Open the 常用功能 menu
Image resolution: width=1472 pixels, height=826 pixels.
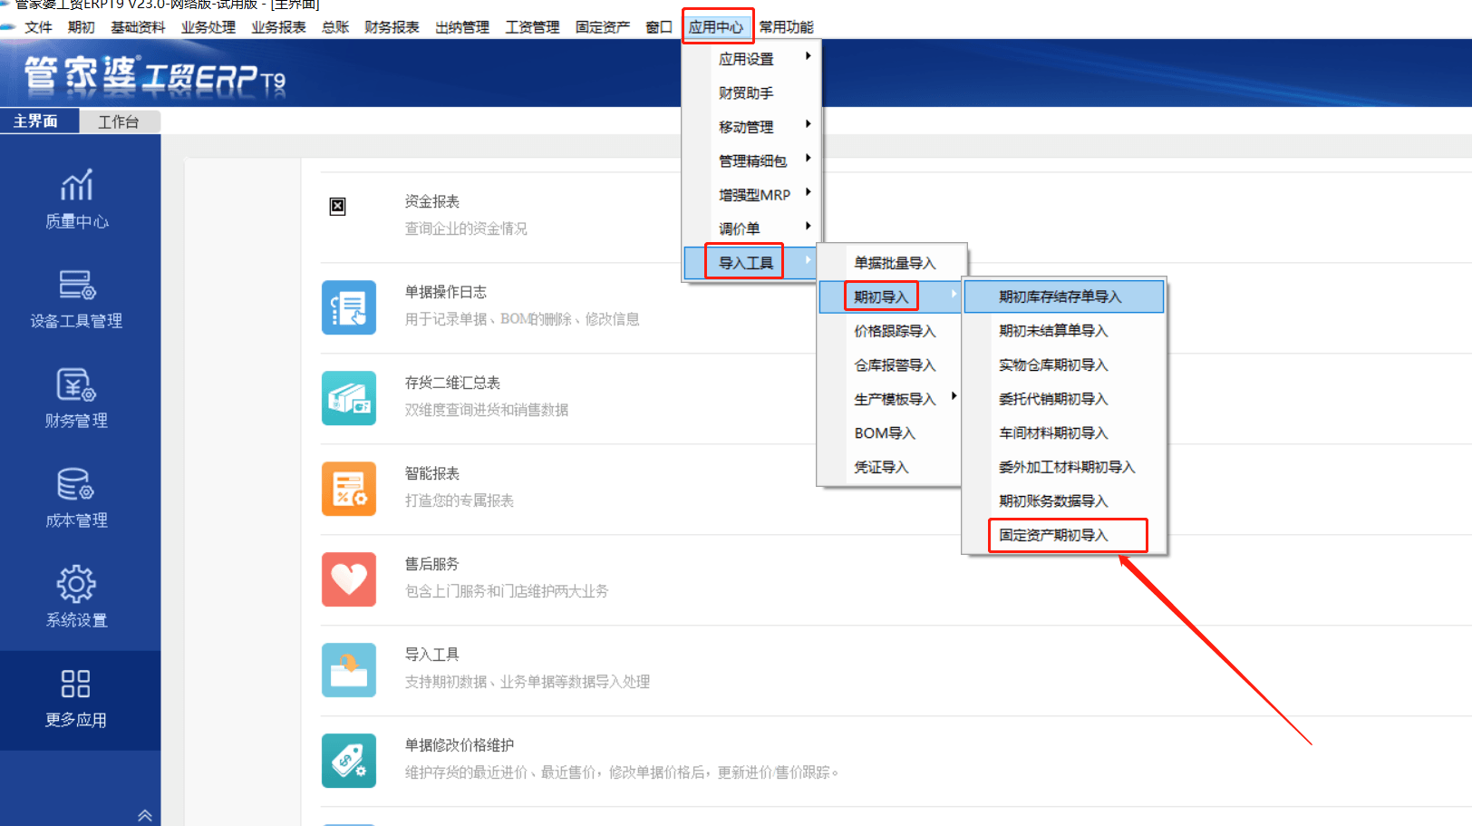point(786,27)
